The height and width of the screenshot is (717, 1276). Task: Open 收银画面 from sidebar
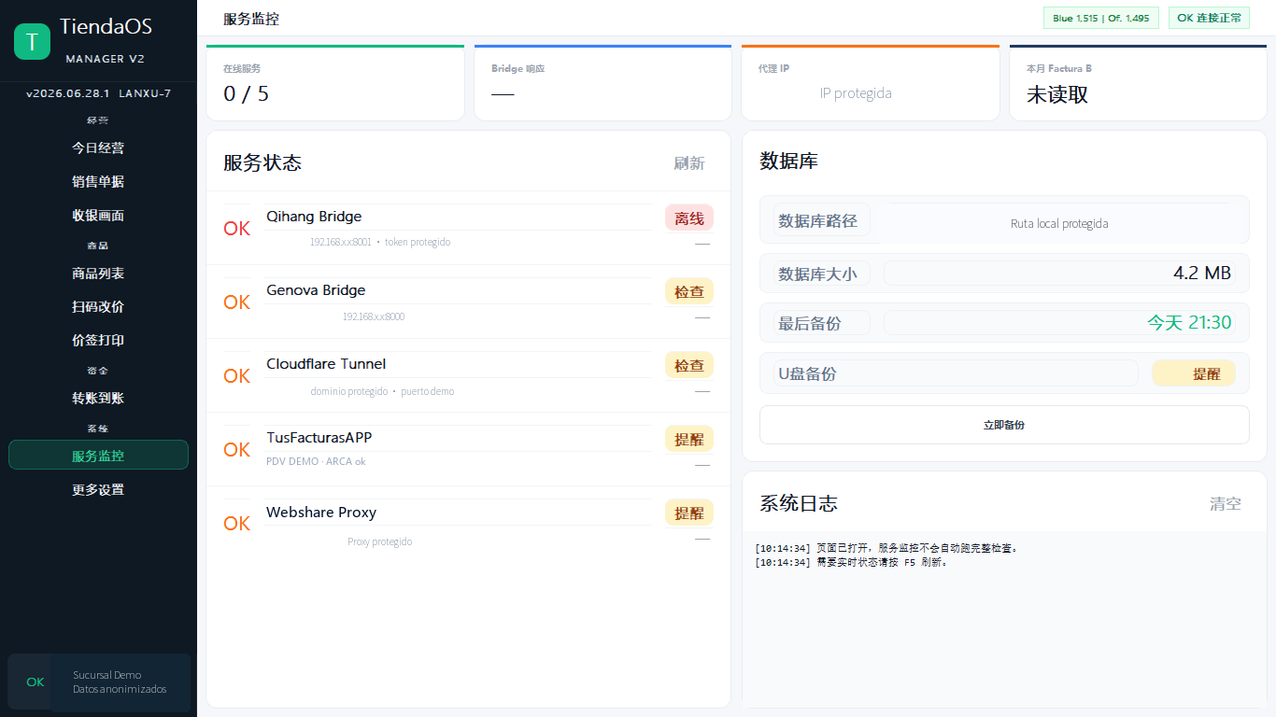(x=98, y=215)
